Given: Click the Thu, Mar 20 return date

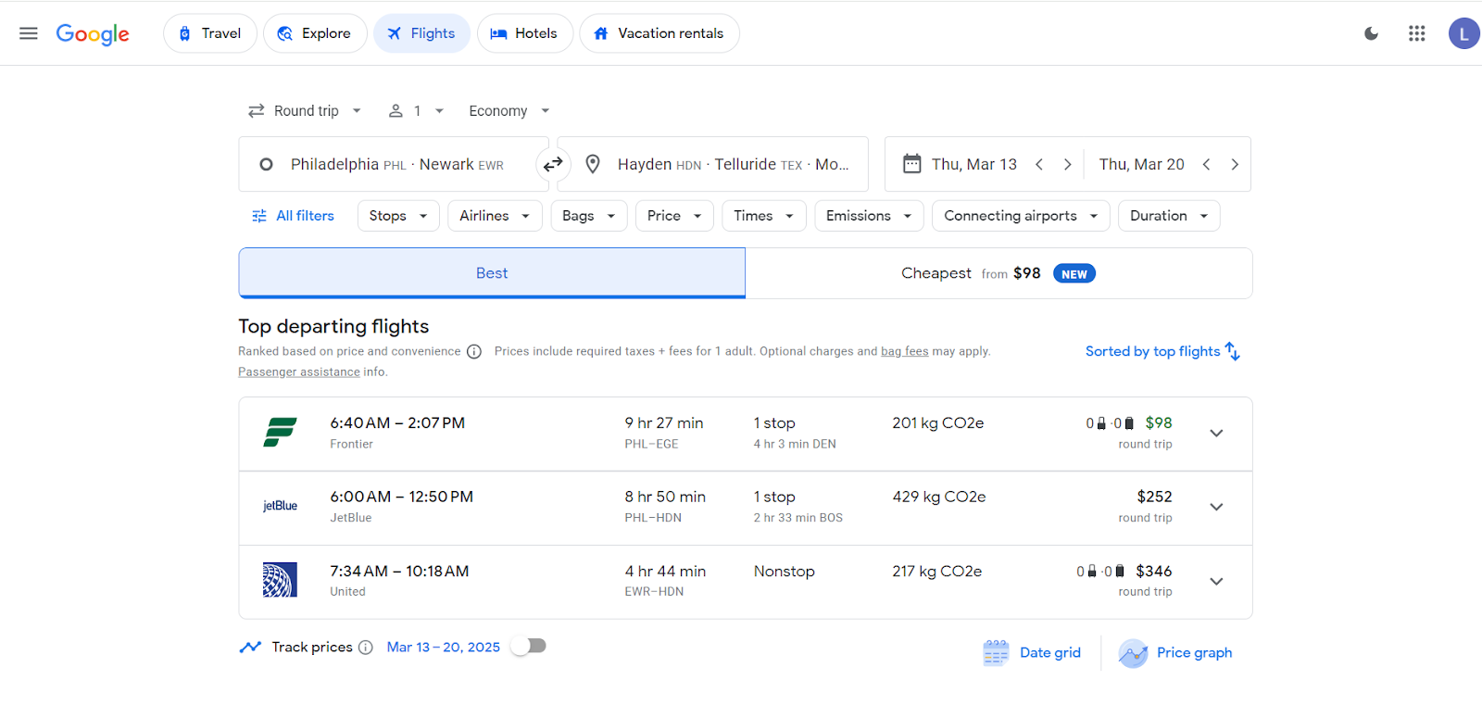Looking at the screenshot, I should tap(1141, 164).
